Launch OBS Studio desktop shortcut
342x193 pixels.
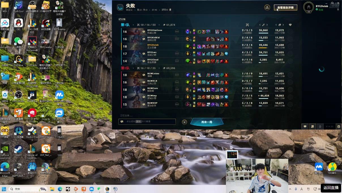click(18, 96)
